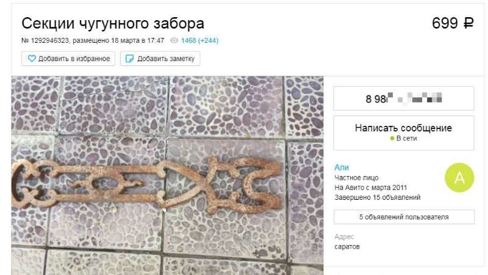Open the view statistics 1468 (+244)
The width and height of the screenshot is (488, 275).
(x=199, y=40)
